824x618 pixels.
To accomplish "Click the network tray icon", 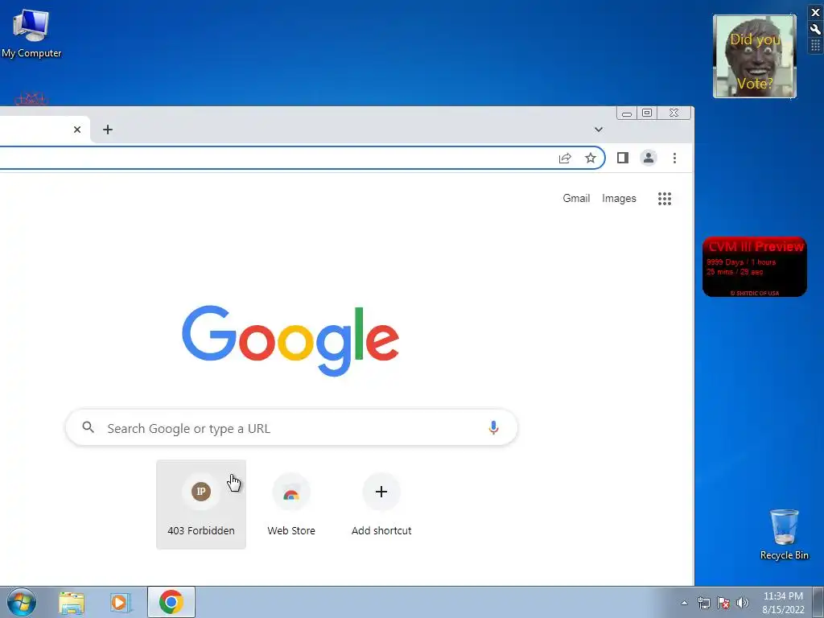I will pos(703,603).
